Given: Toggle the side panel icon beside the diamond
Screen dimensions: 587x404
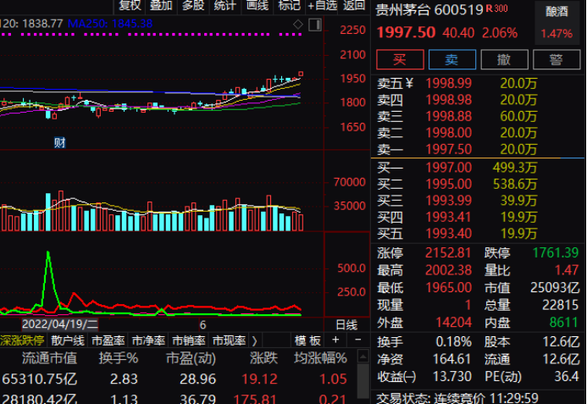Looking at the screenshot, I should 315,25.
